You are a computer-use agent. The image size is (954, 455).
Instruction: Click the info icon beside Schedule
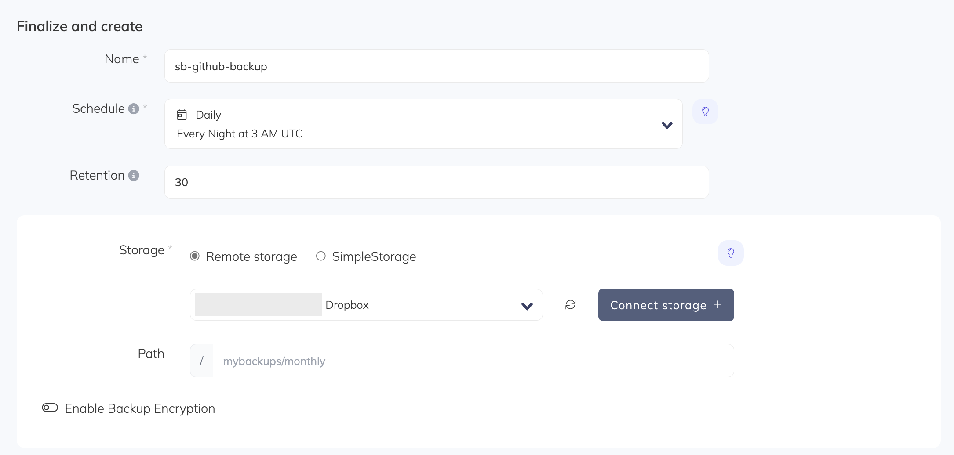[134, 108]
